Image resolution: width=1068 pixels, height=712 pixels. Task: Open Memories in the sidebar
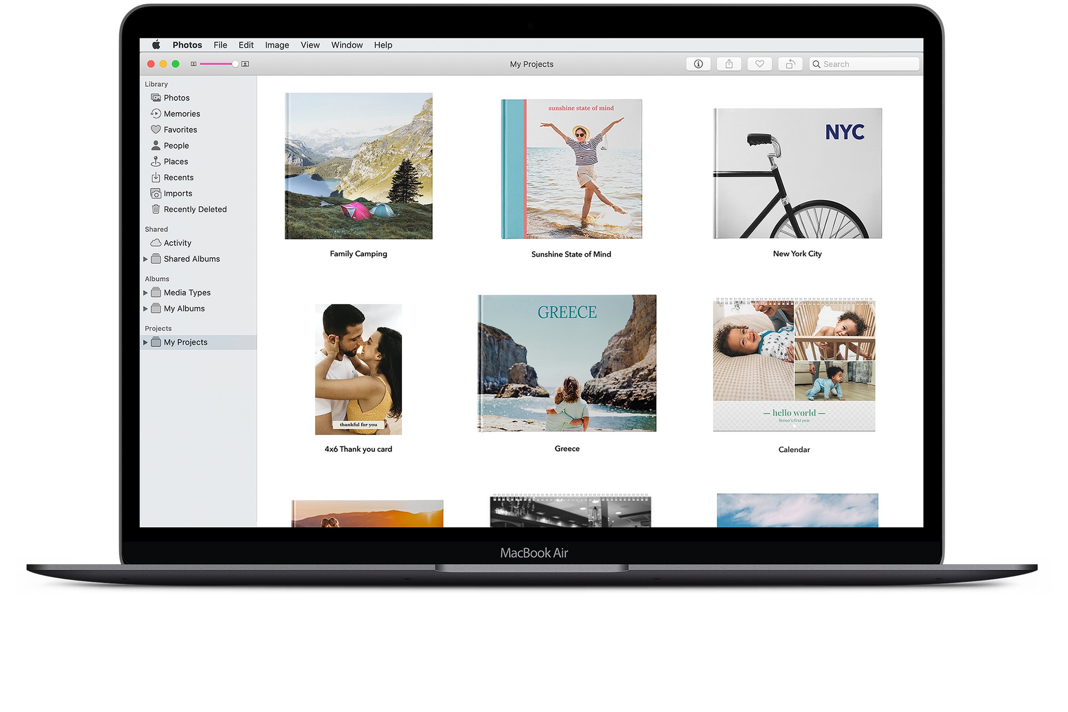175,113
